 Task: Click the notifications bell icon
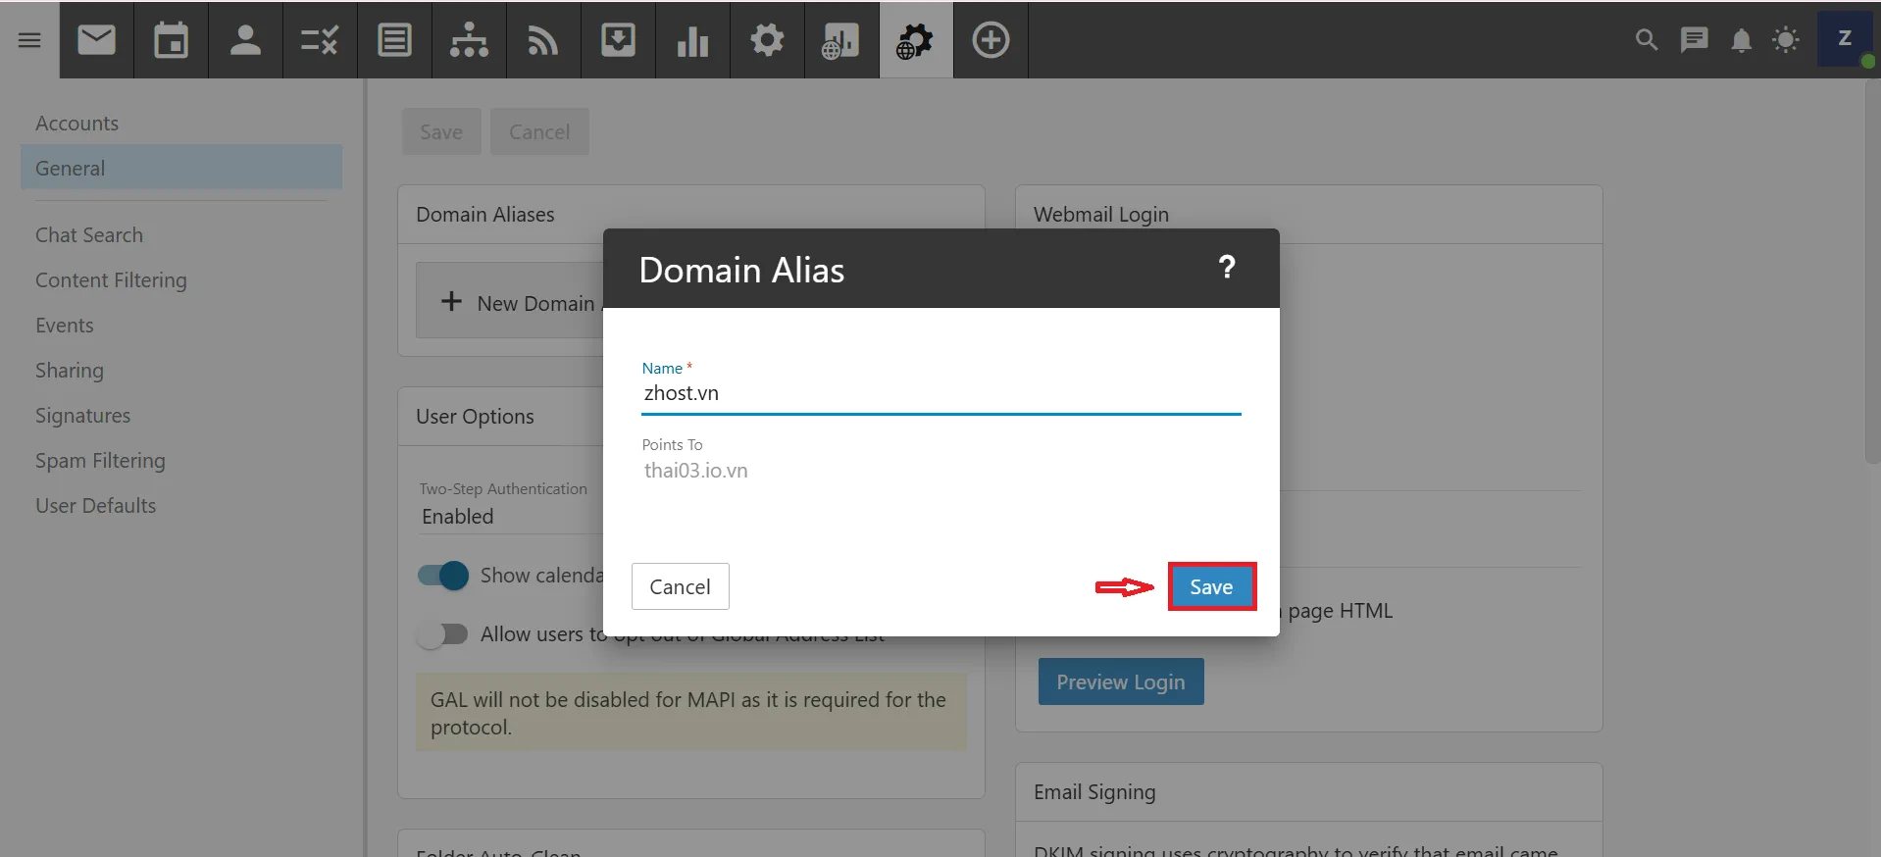pos(1741,40)
